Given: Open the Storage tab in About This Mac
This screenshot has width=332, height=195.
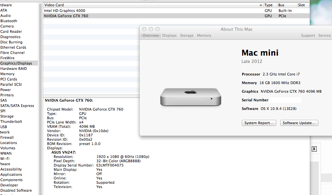Looking at the screenshot, I should tap(187, 35).
